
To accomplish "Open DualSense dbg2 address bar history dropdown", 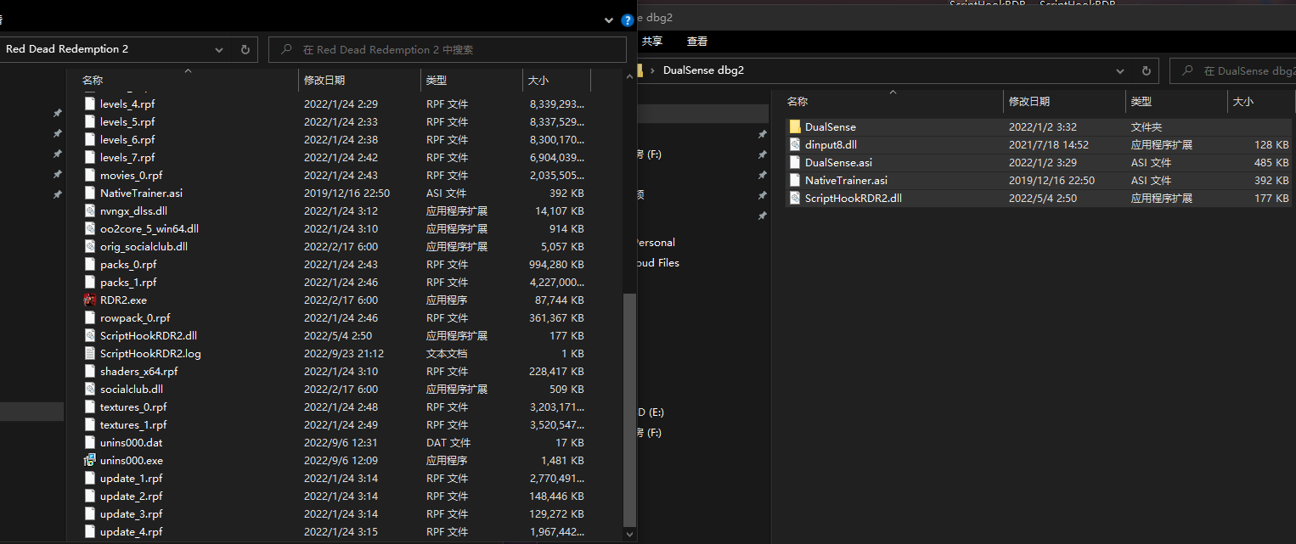I will point(1122,70).
